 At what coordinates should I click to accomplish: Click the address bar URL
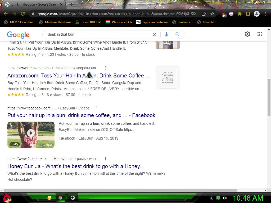tap(118, 14)
